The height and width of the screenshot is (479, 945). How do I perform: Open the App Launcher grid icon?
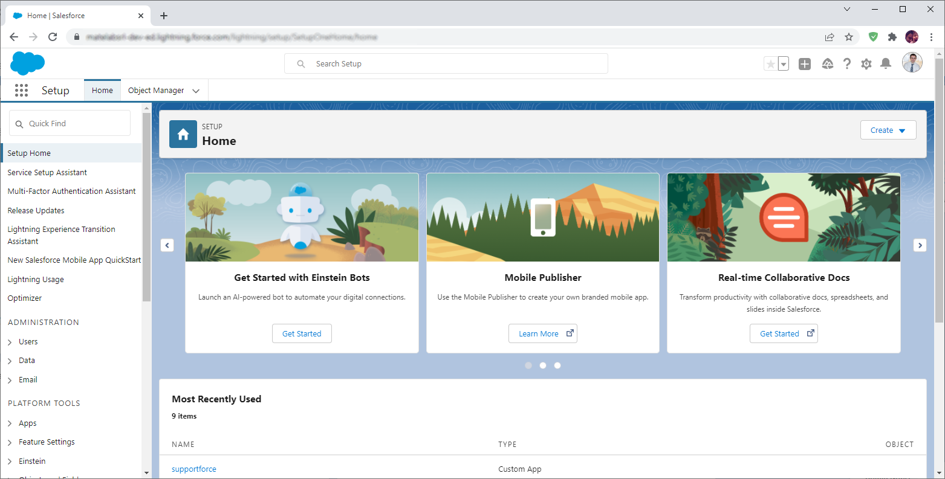point(21,91)
